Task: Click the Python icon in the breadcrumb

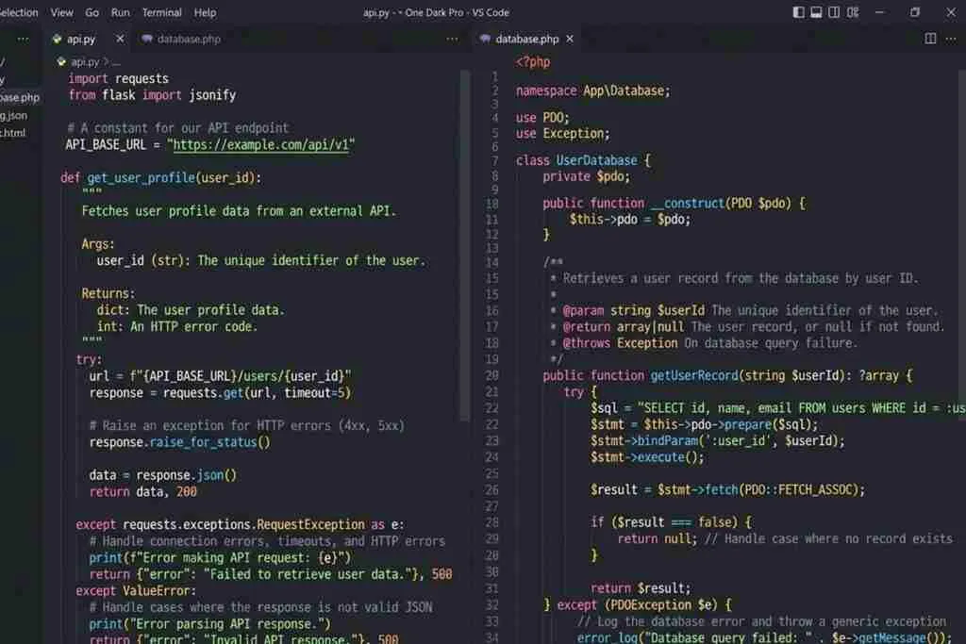Action: click(x=61, y=61)
